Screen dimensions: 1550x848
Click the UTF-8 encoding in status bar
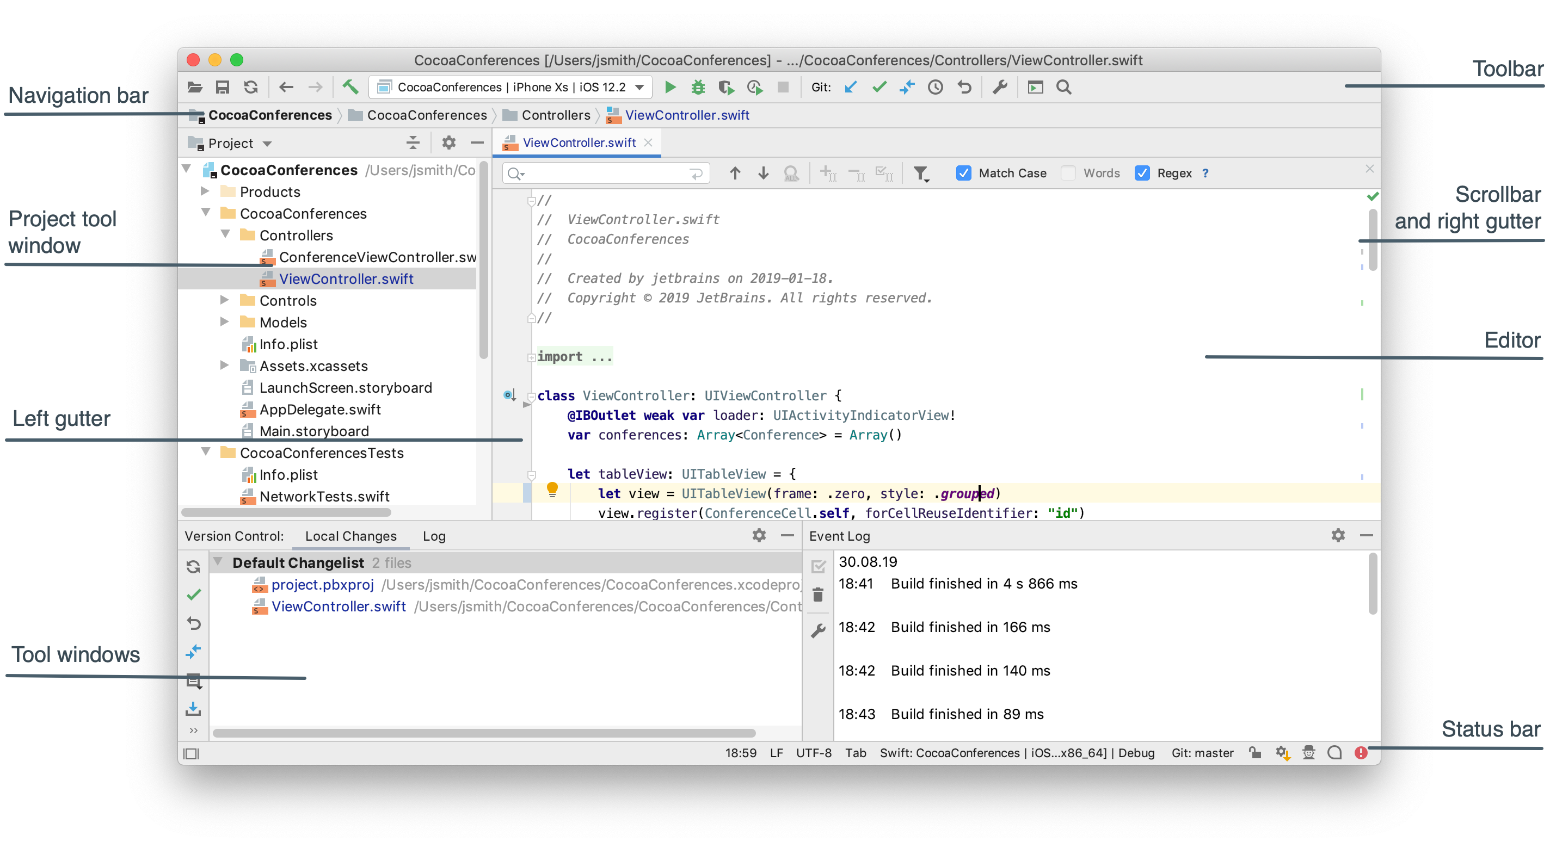point(814,753)
